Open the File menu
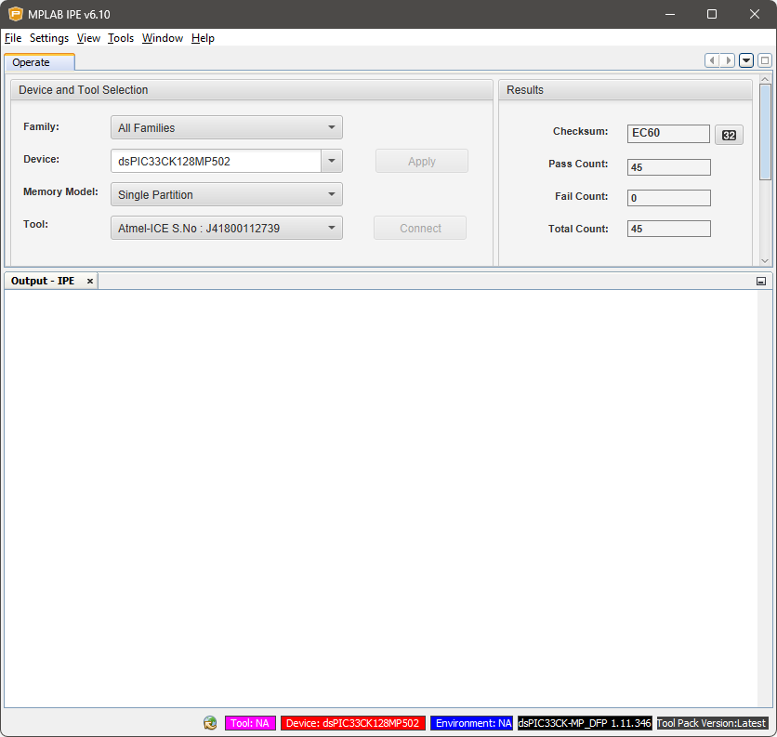Screen dimensions: 777x737 tap(13, 38)
